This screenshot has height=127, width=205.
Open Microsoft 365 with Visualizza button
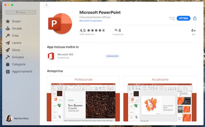112,56
